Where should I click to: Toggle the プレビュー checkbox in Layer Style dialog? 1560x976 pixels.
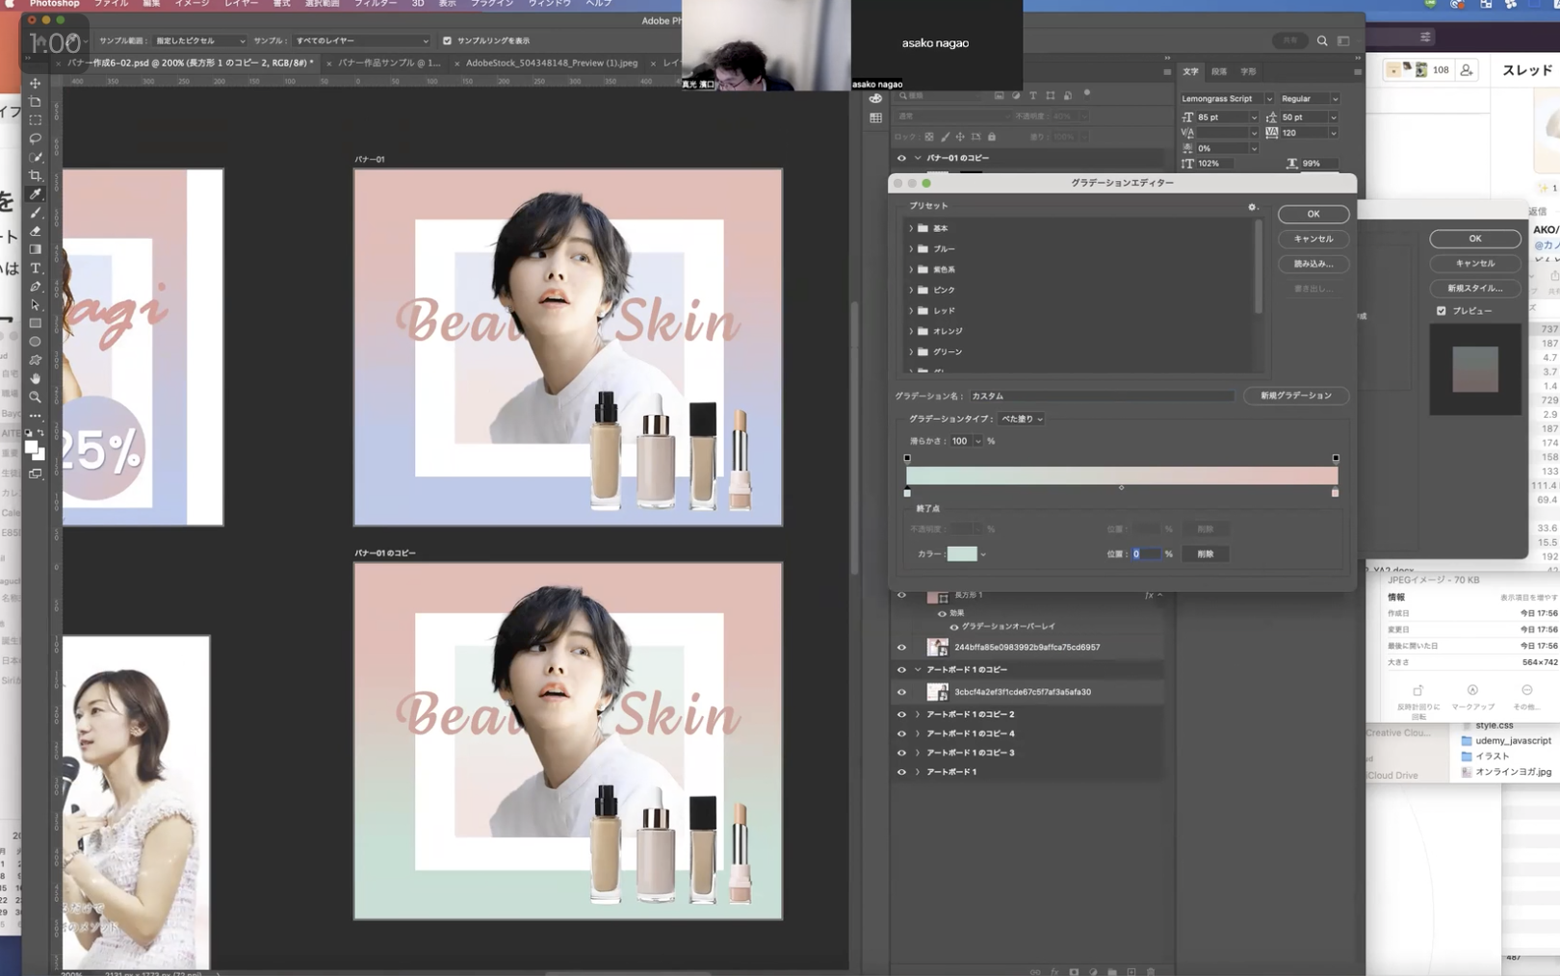coord(1442,311)
